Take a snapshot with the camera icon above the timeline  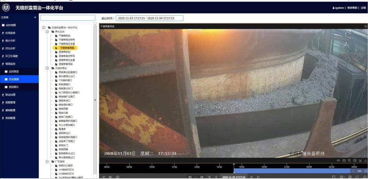point(344,161)
